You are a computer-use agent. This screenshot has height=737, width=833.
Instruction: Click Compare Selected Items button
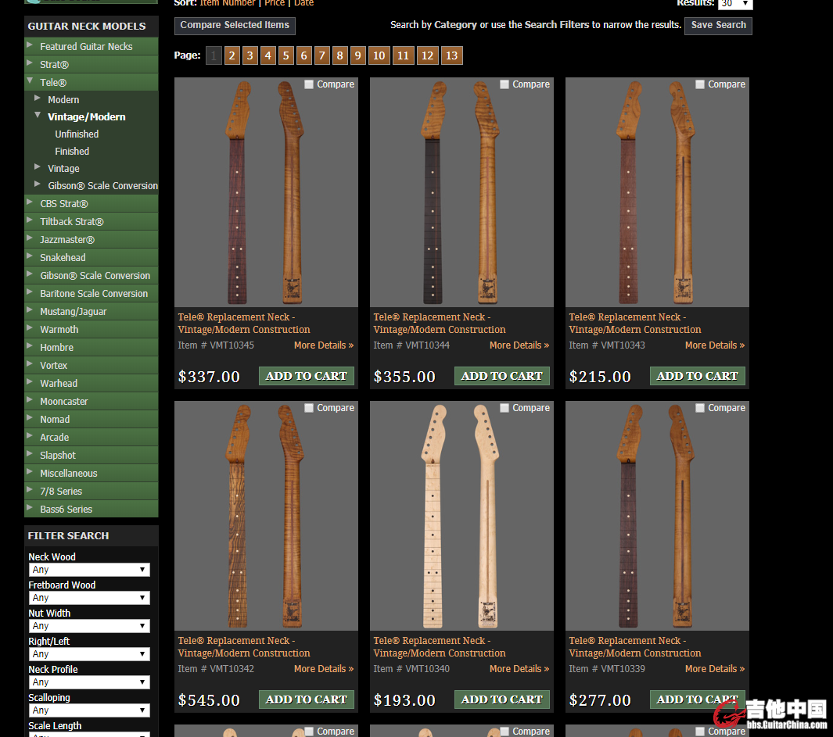[235, 26]
